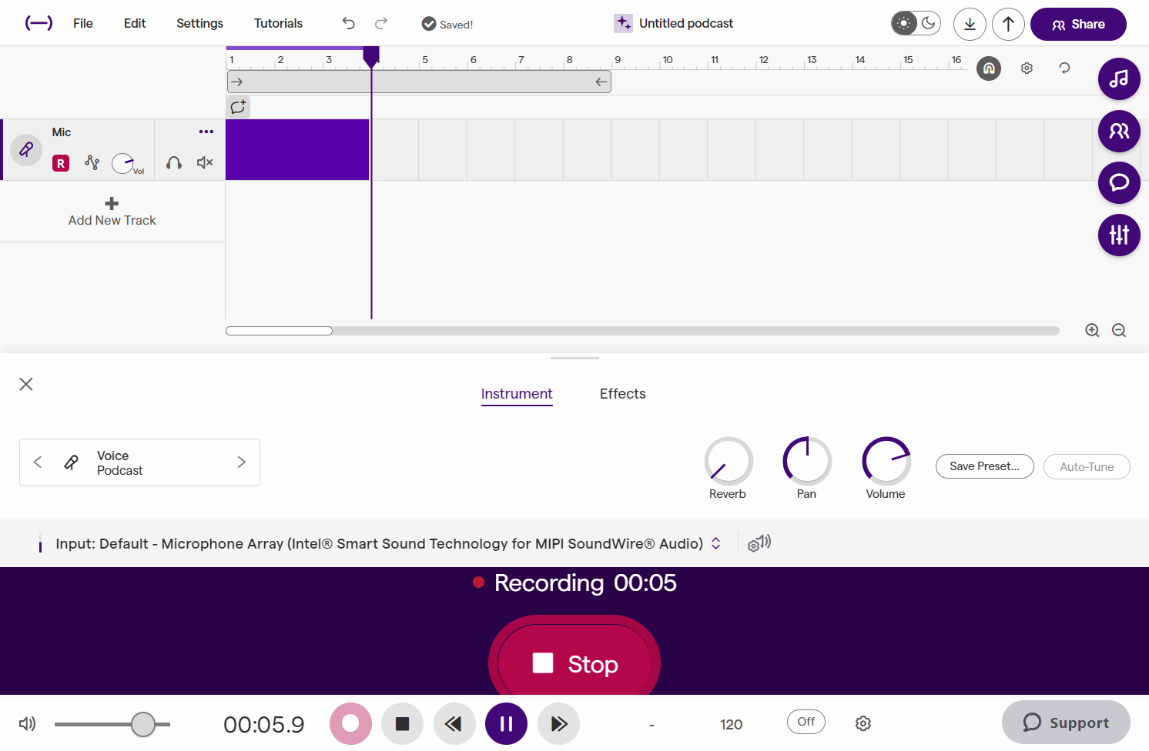
Task: Zoom out of the timeline
Action: [x=1119, y=330]
